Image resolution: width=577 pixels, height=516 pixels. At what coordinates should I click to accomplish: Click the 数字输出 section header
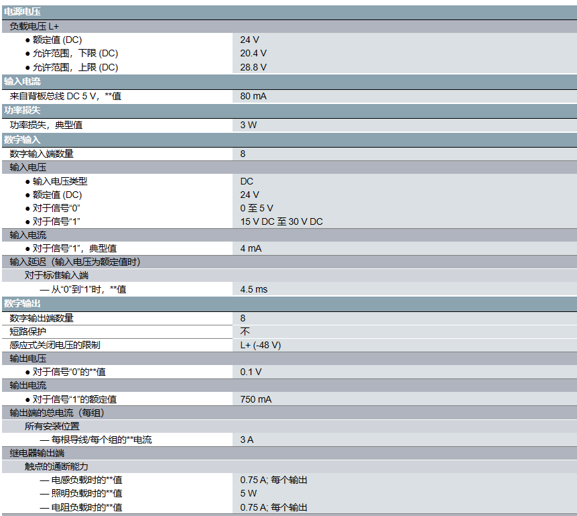pos(22,304)
